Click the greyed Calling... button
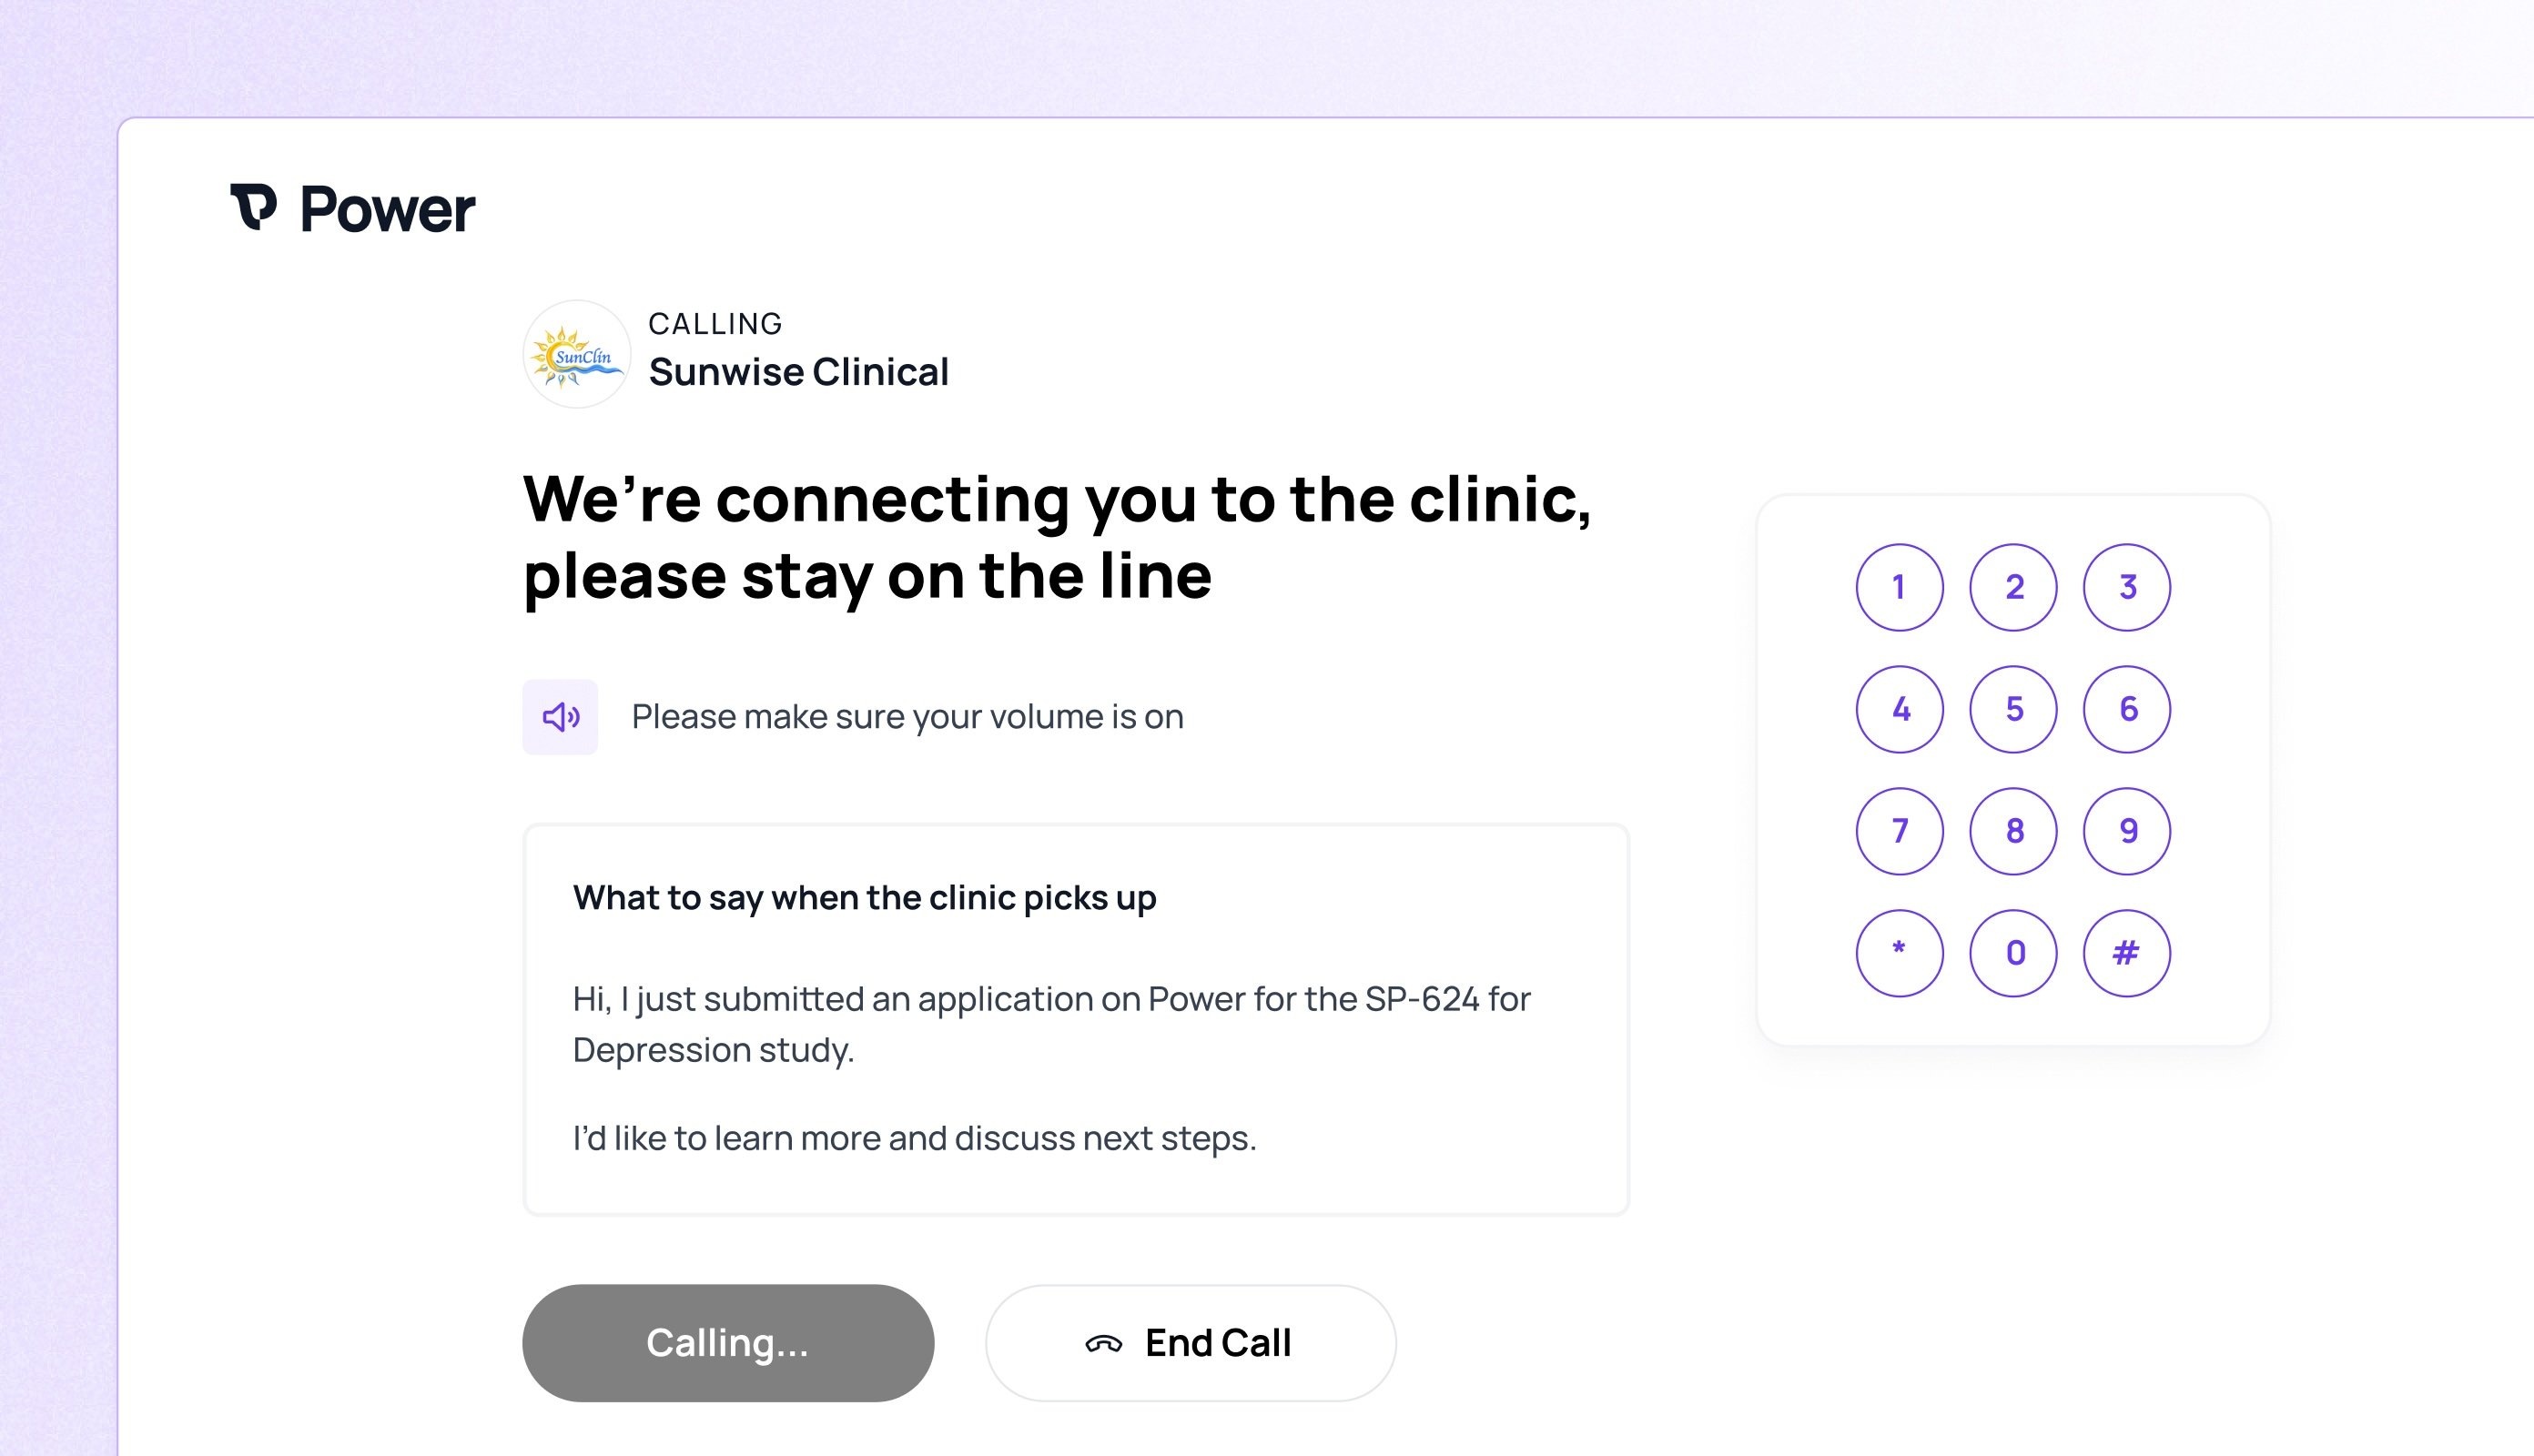Screen dimensions: 2534x1456 (x=728, y=1343)
